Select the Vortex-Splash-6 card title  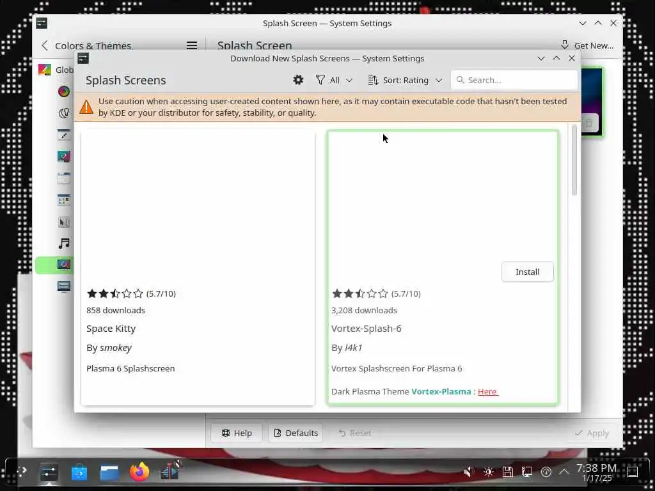(367, 329)
